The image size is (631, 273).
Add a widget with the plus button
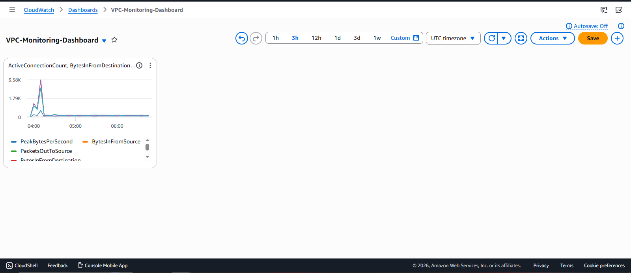[x=617, y=38]
